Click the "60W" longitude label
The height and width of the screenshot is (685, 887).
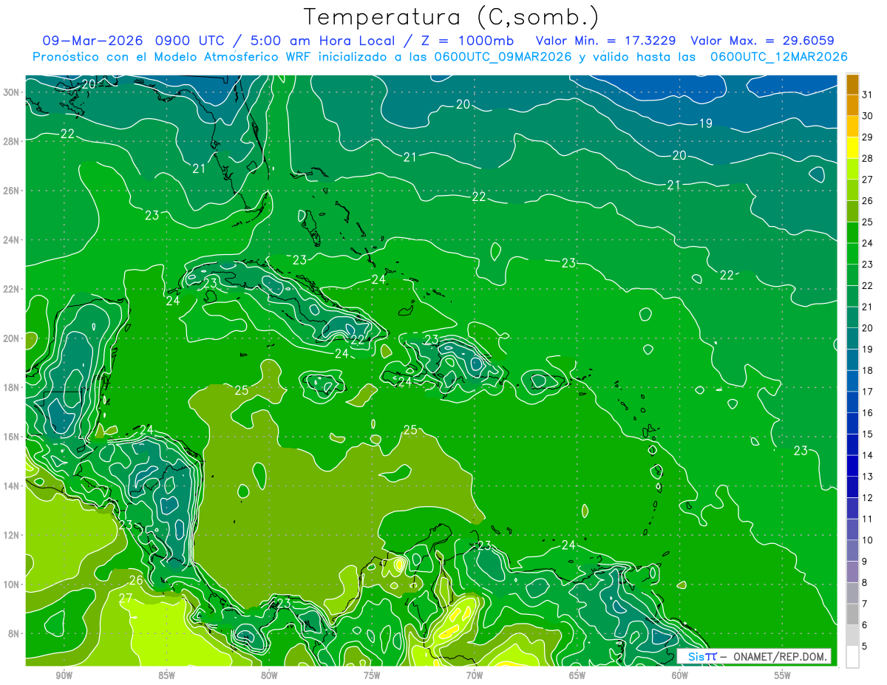(x=680, y=675)
